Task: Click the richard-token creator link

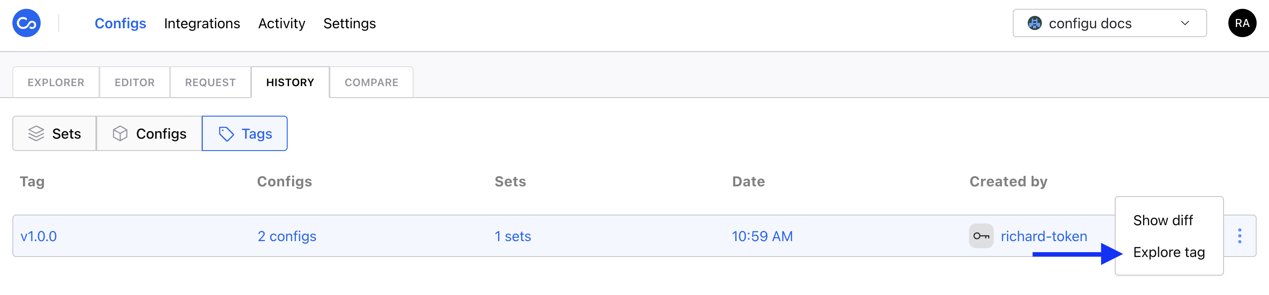Action: coord(1043,236)
